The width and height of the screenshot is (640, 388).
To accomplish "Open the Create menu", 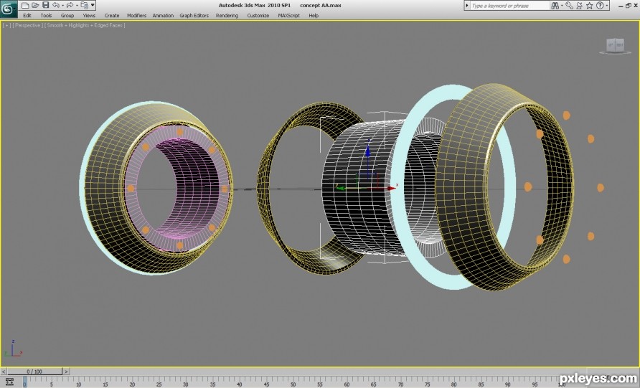I will 112,16.
